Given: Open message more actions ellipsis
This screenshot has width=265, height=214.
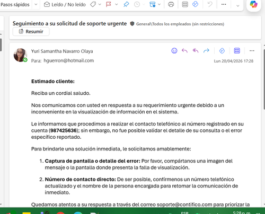Looking at the screenshot, I should [x=252, y=51].
